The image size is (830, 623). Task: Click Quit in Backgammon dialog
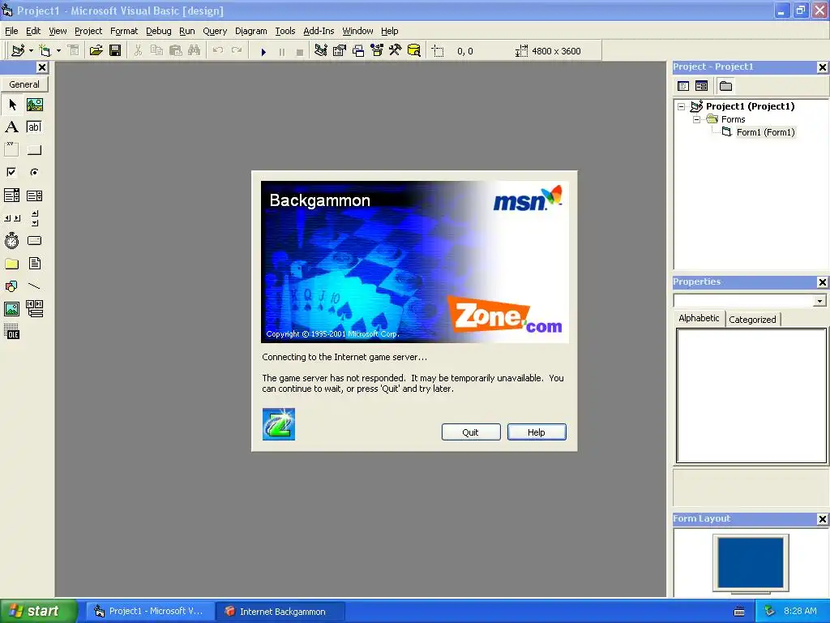(471, 432)
